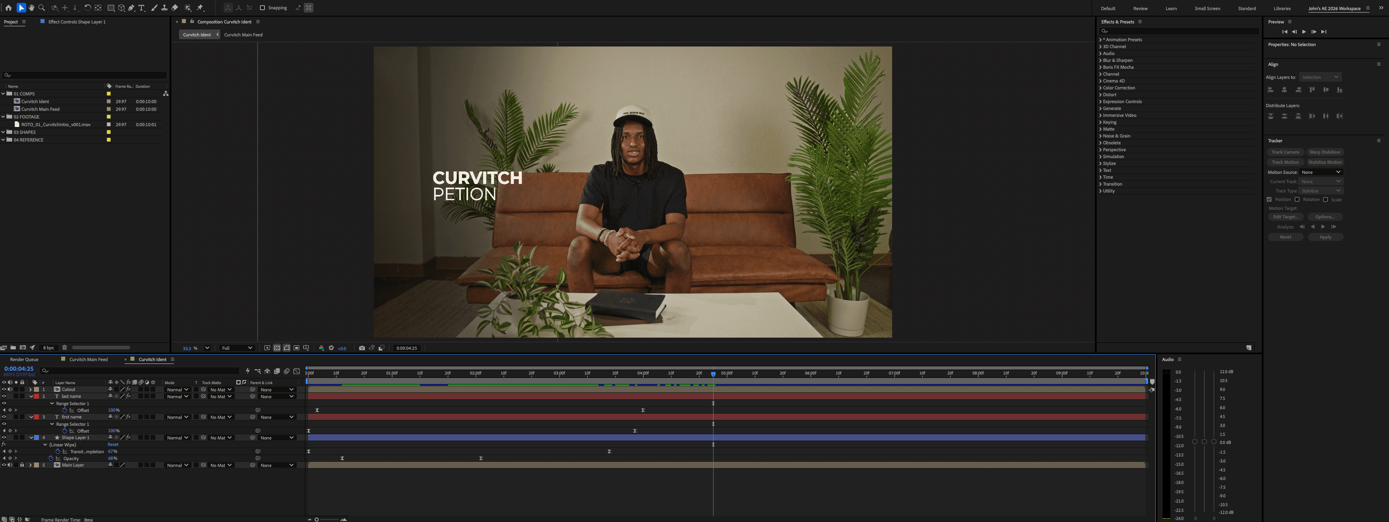Select the Clone Stamp tool
This screenshot has width=1389, height=522.
(164, 8)
